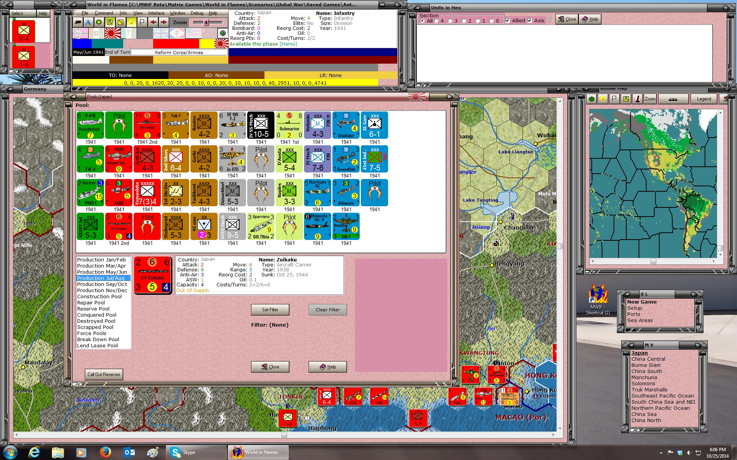The width and height of the screenshot is (737, 460).
Task: Click the teal color bar under flags
Action: click(107, 44)
